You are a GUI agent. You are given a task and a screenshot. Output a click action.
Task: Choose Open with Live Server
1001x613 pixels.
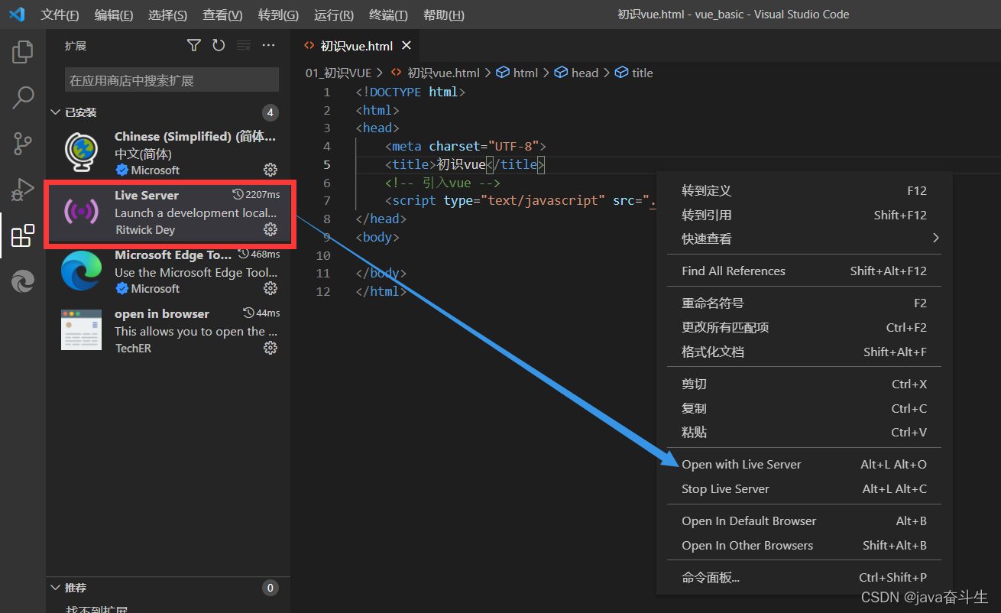coord(804,464)
